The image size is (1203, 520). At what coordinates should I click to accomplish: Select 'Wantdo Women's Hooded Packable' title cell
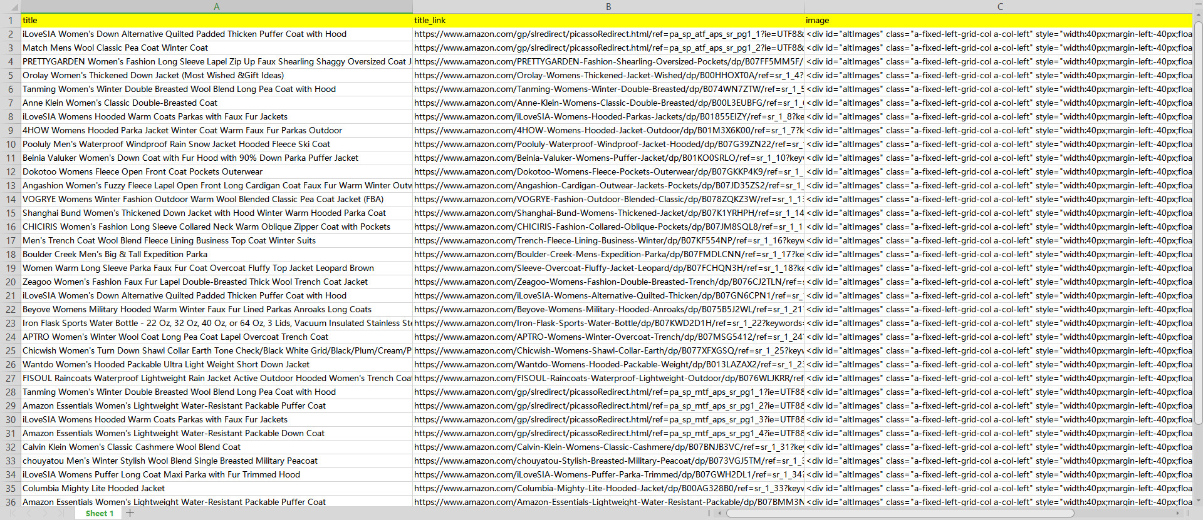click(216, 364)
